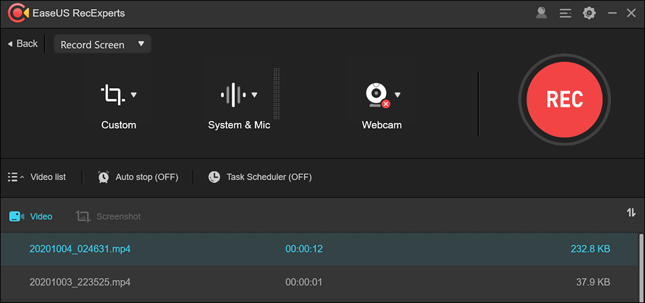Switch to the Screenshot tab
Screen dimensions: 645x303
click(108, 217)
